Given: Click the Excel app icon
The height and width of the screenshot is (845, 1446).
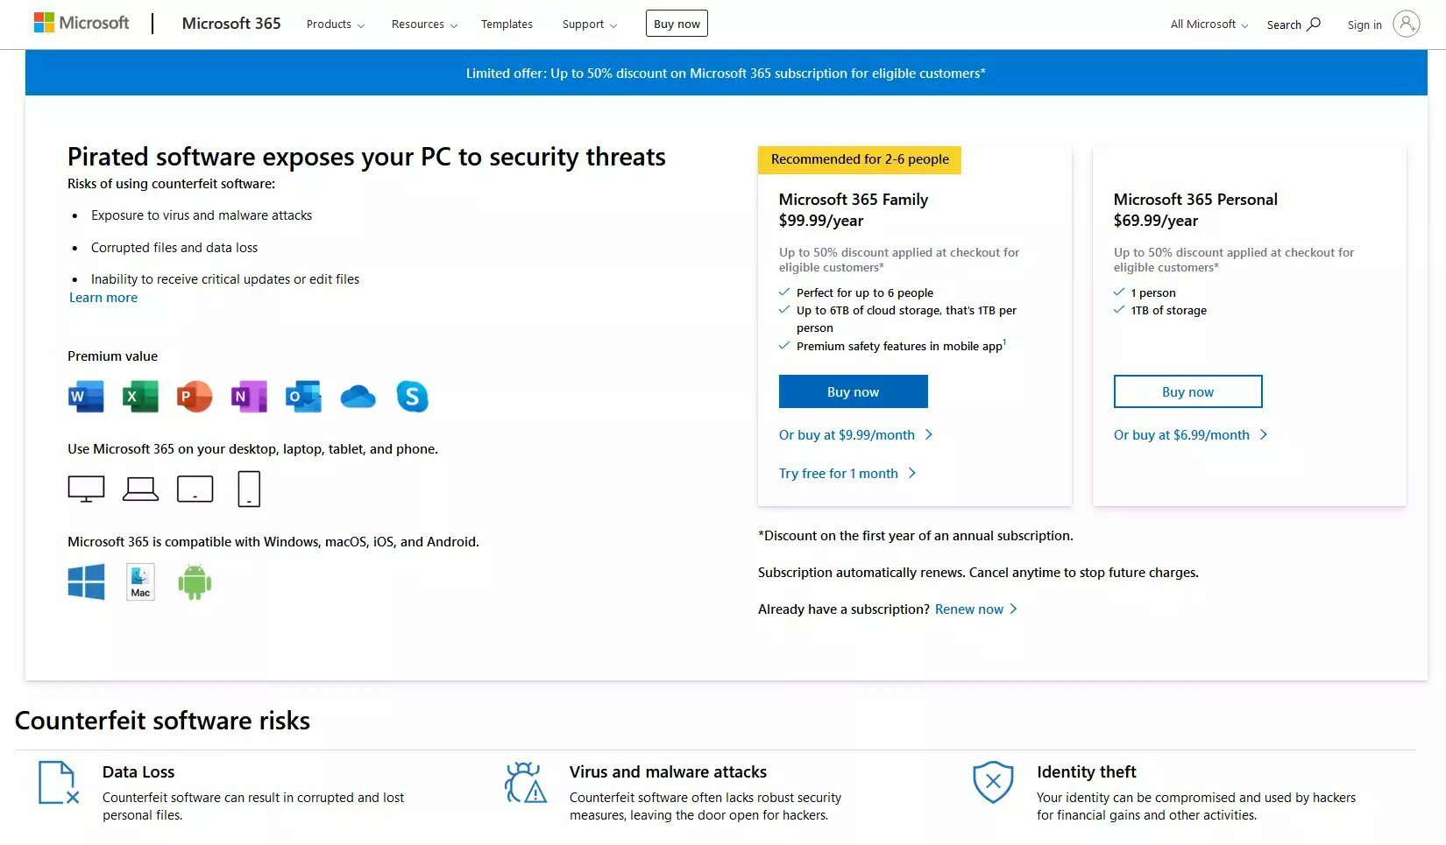Looking at the screenshot, I should tap(140, 397).
